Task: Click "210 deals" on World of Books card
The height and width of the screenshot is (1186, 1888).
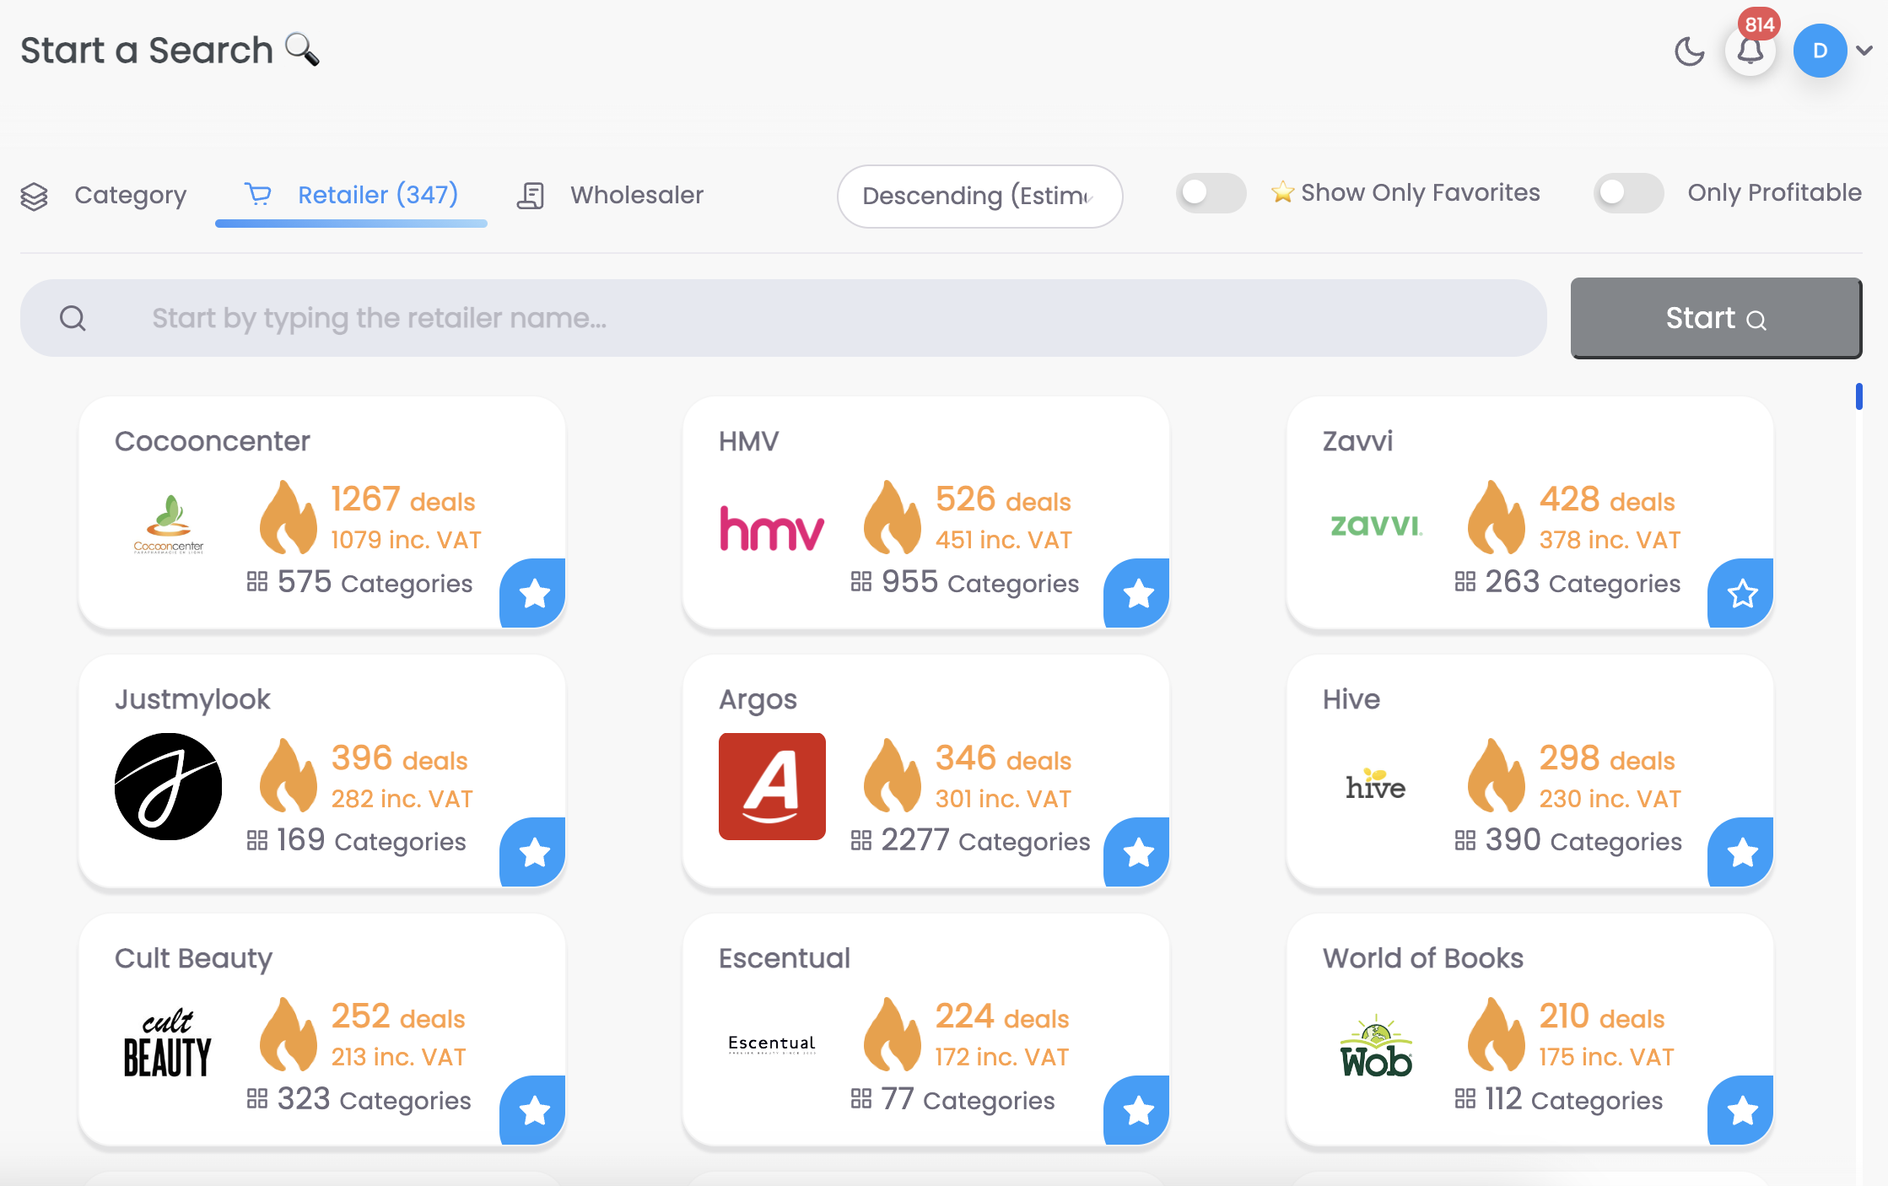Action: [1602, 1016]
